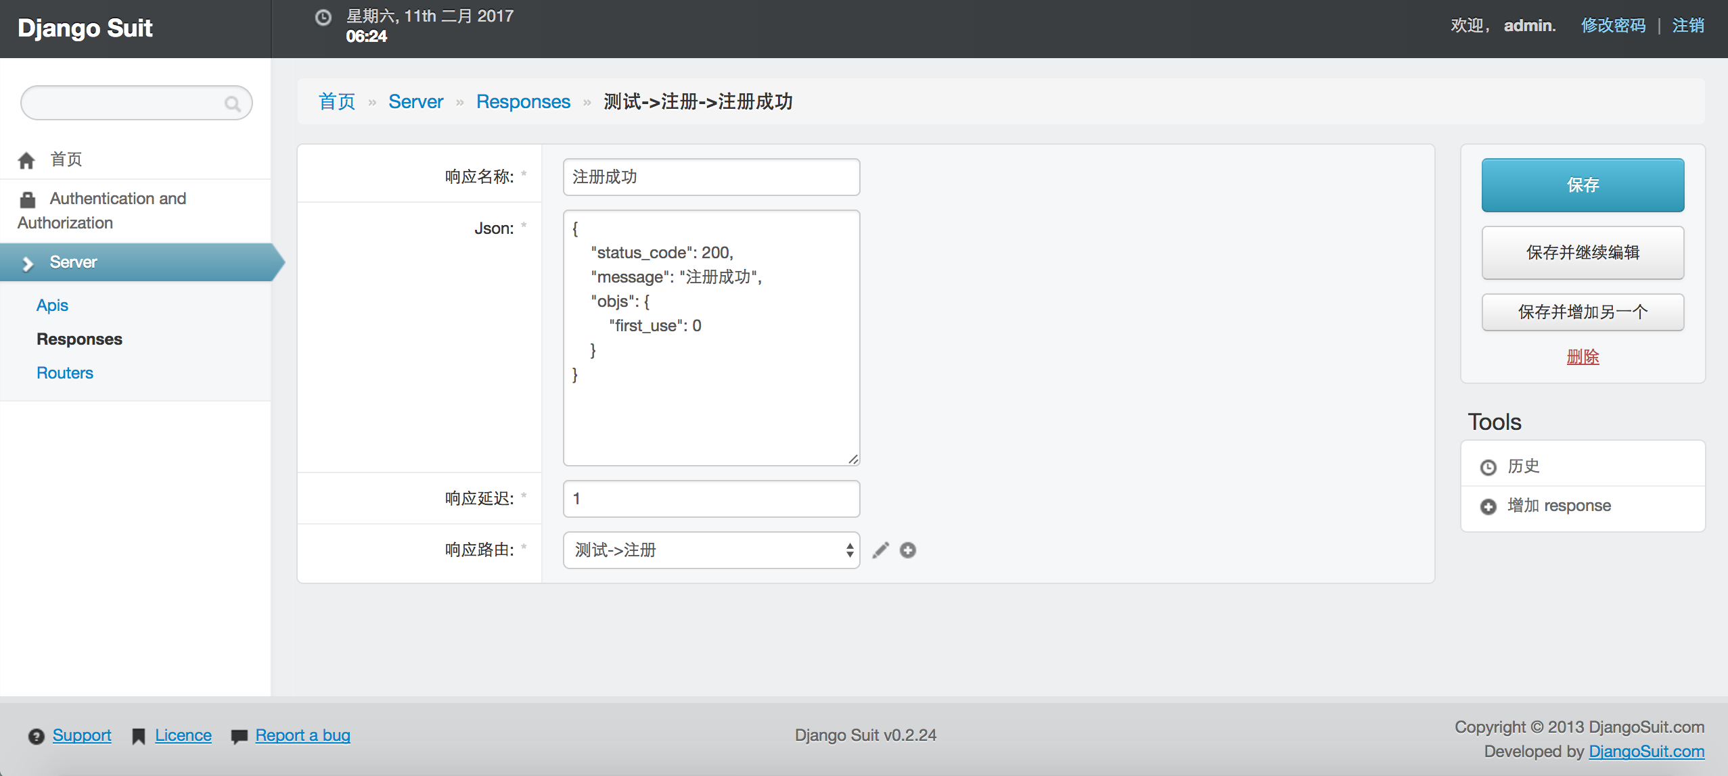Open the 响应路由 dropdown selector
The height and width of the screenshot is (776, 1728).
click(x=711, y=550)
